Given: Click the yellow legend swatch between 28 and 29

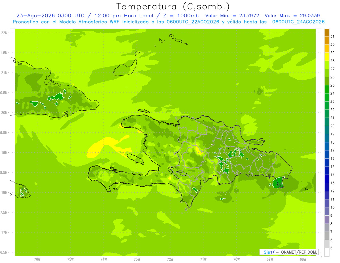Looking at the screenshot, I should click(x=327, y=57).
